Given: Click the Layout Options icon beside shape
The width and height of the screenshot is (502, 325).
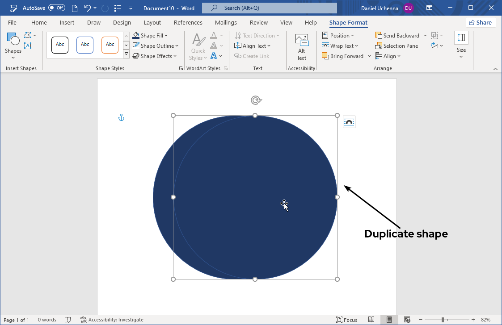Looking at the screenshot, I should 349,122.
